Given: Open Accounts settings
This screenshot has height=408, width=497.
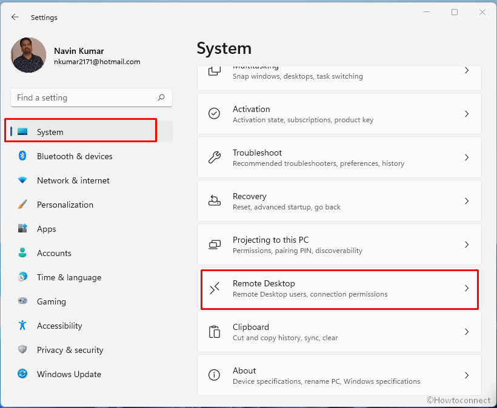Looking at the screenshot, I should [x=92, y=253].
